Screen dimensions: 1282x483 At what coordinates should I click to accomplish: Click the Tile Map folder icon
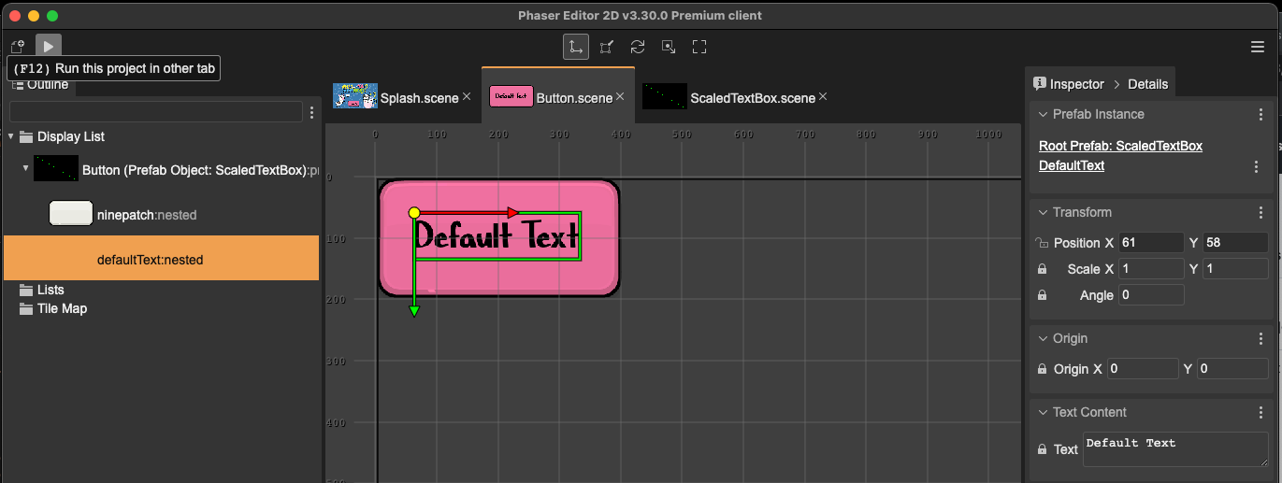(26, 308)
